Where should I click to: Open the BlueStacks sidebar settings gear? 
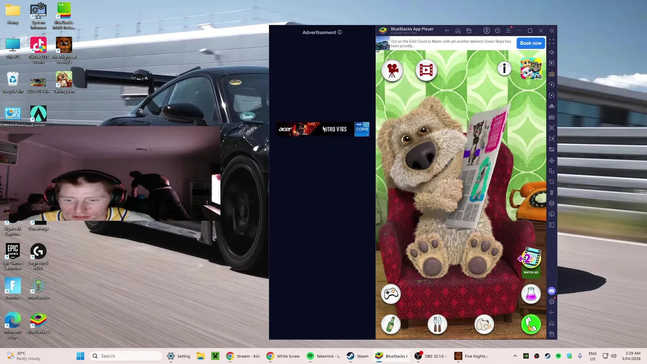pos(551,302)
